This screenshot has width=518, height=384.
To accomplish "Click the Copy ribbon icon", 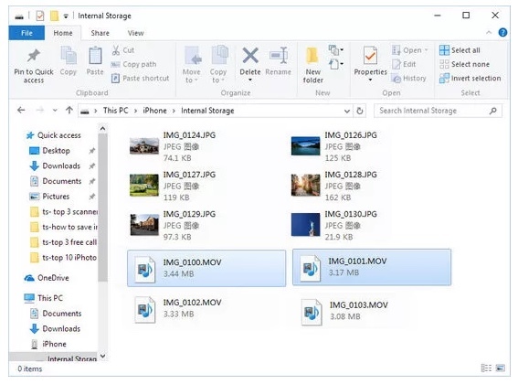I will click(69, 55).
